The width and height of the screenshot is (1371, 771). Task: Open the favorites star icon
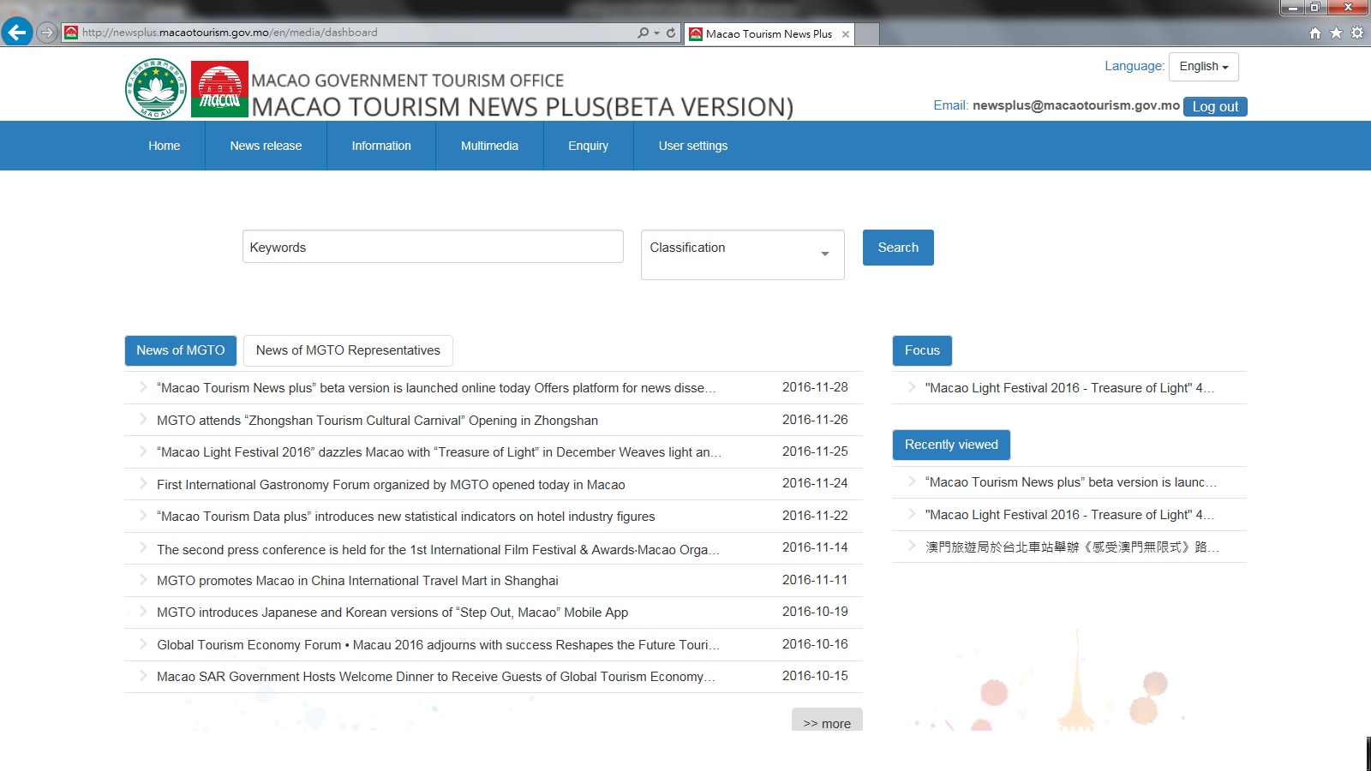[x=1336, y=33]
